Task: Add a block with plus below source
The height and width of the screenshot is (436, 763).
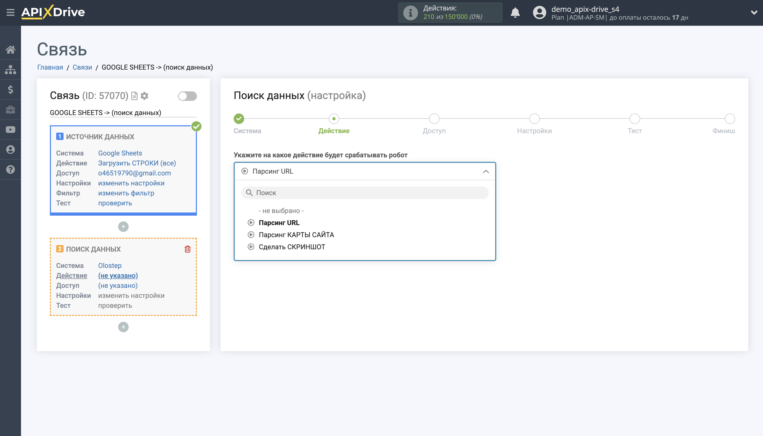Action: coord(123,227)
